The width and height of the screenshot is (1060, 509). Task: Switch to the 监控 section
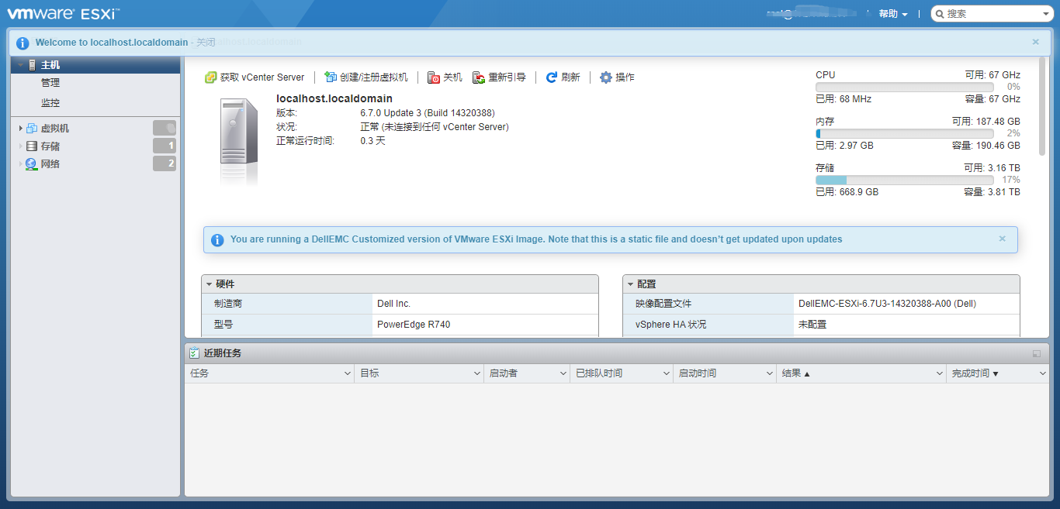coord(50,102)
